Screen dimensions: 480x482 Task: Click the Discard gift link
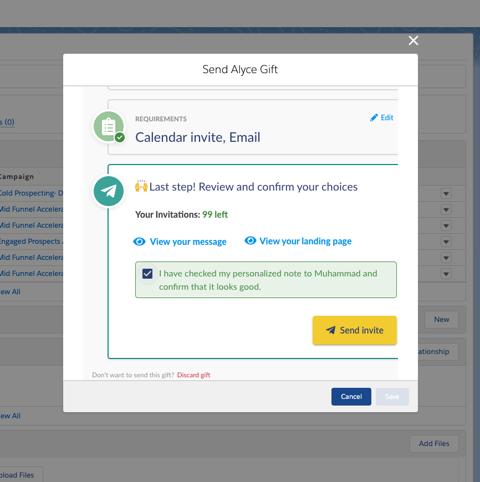coord(193,375)
